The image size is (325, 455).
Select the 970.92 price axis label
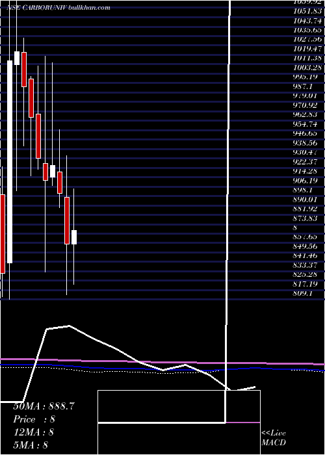click(305, 105)
